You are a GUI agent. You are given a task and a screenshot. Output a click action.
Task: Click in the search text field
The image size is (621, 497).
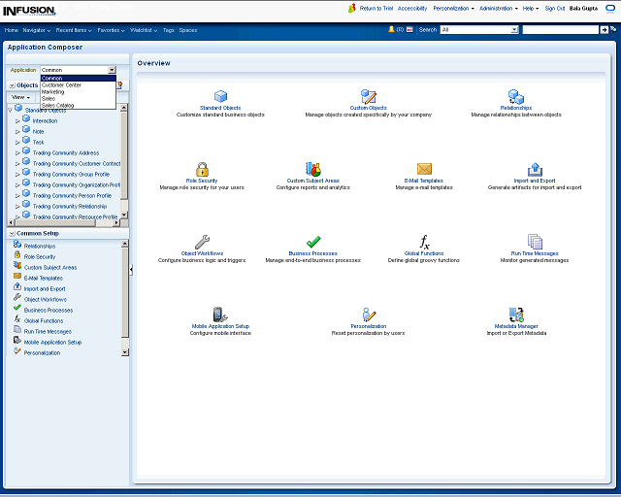point(561,30)
